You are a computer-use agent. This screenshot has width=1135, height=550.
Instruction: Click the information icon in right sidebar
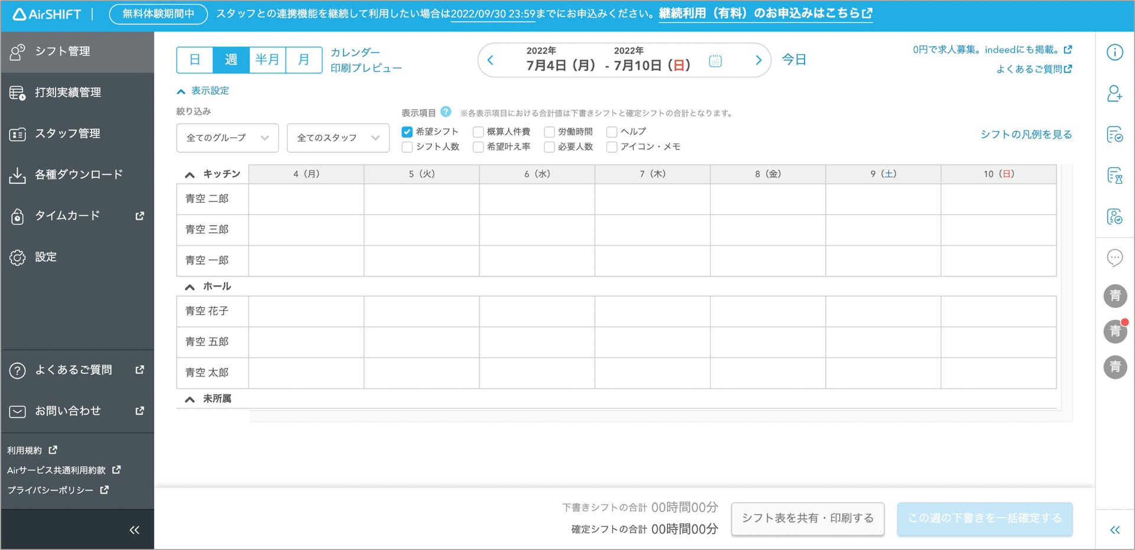point(1114,53)
